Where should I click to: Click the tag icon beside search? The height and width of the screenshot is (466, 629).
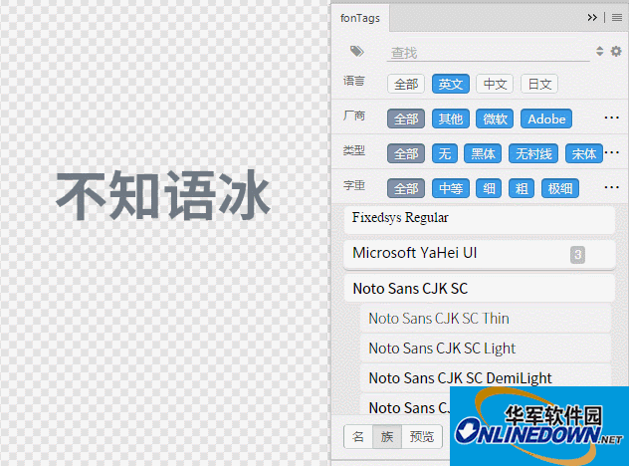[x=356, y=52]
